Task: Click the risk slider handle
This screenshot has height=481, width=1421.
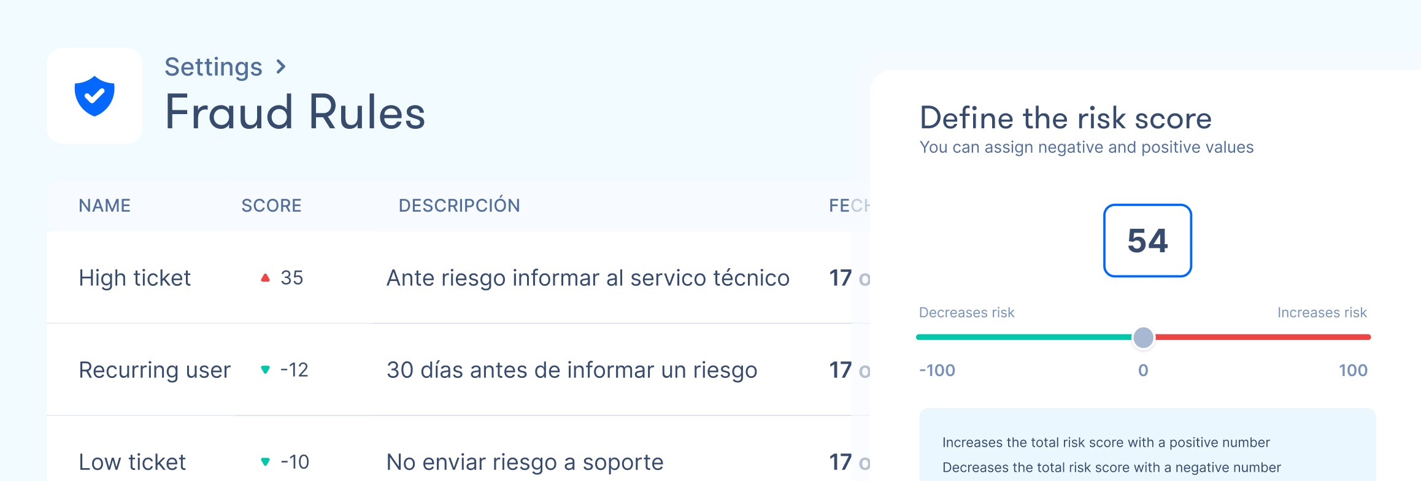Action: [1143, 337]
